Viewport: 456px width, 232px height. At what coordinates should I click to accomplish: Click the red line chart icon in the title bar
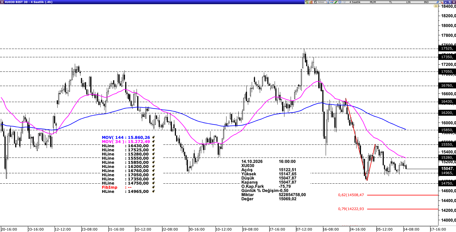tap(331, 2)
